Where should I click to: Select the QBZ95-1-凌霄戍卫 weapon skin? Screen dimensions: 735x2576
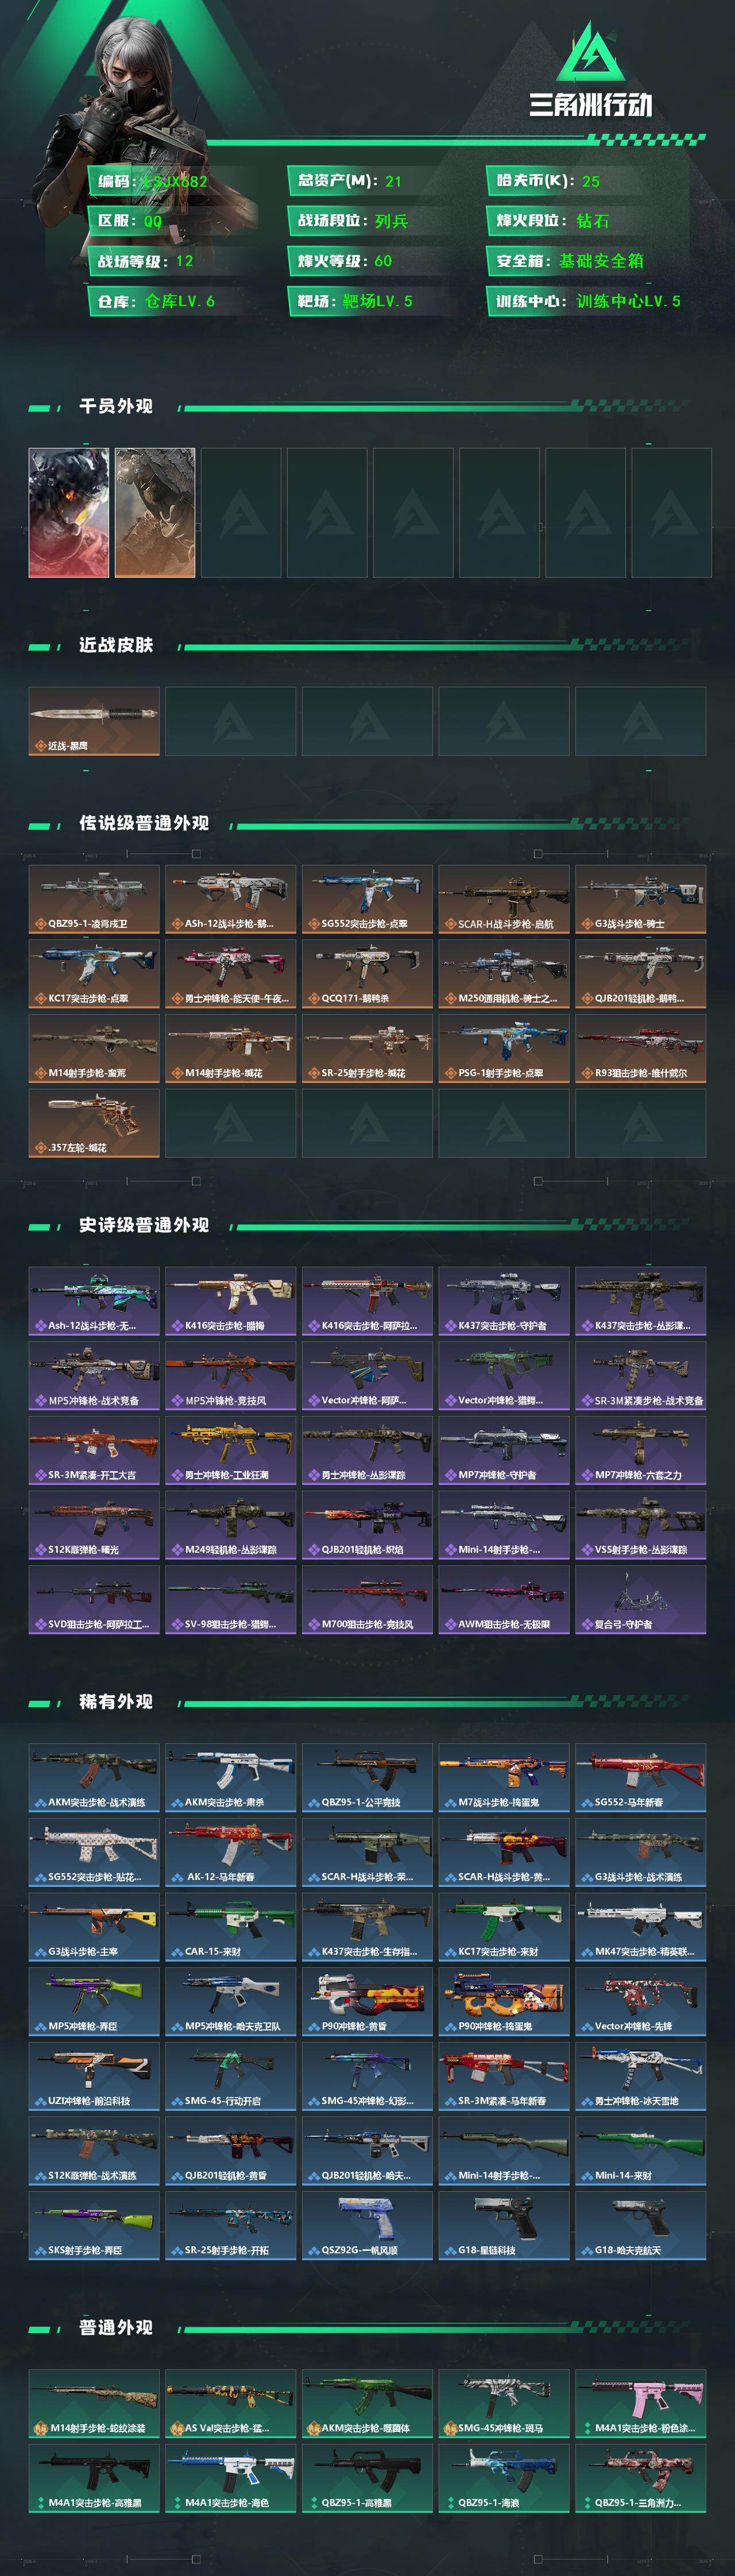pos(94,899)
